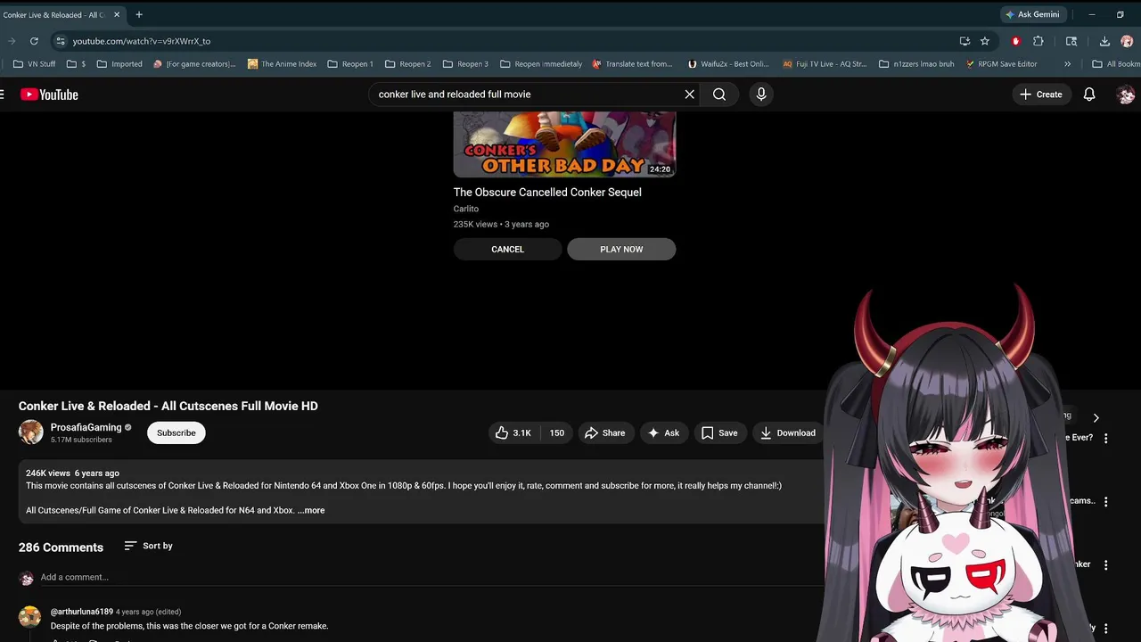Open the new tab with plus icon
The height and width of the screenshot is (642, 1141).
click(139, 14)
